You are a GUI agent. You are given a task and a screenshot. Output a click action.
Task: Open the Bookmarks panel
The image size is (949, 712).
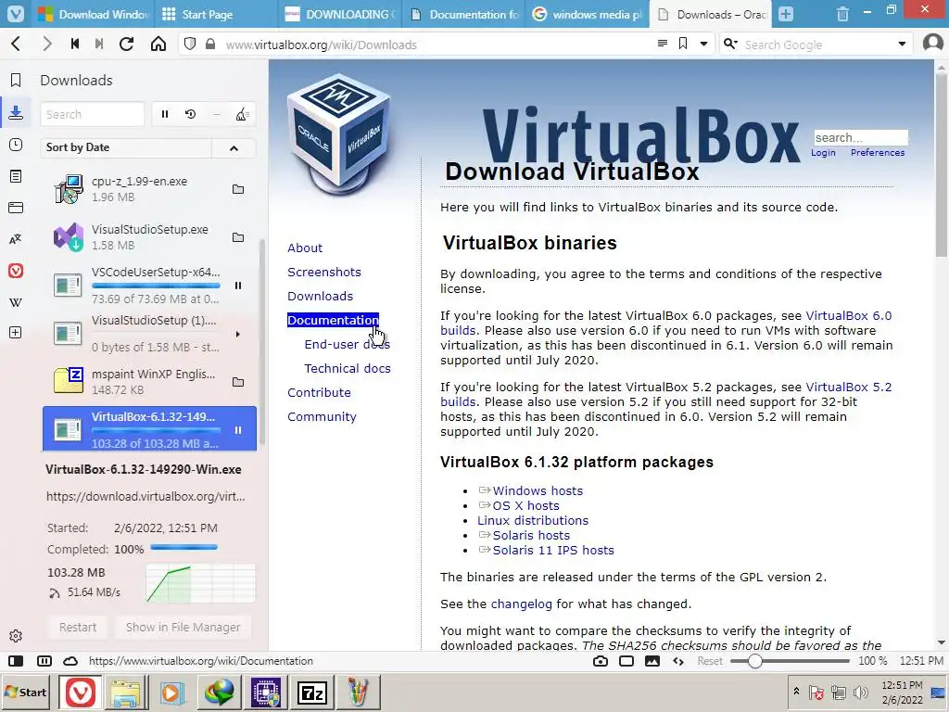(16, 80)
